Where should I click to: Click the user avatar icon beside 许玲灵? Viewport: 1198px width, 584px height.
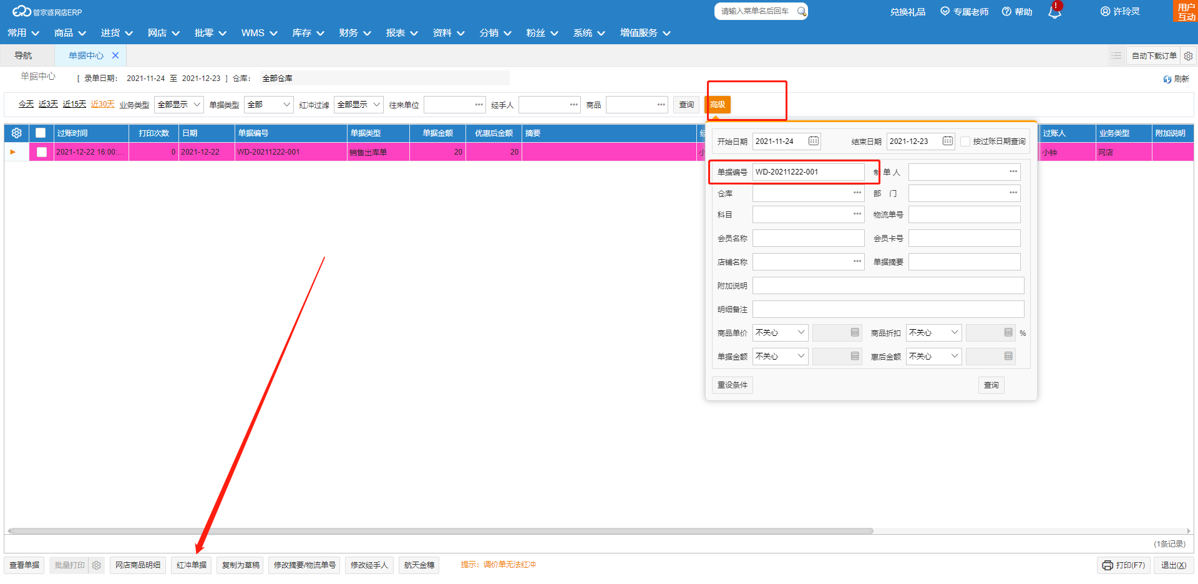pyautogui.click(x=1105, y=11)
